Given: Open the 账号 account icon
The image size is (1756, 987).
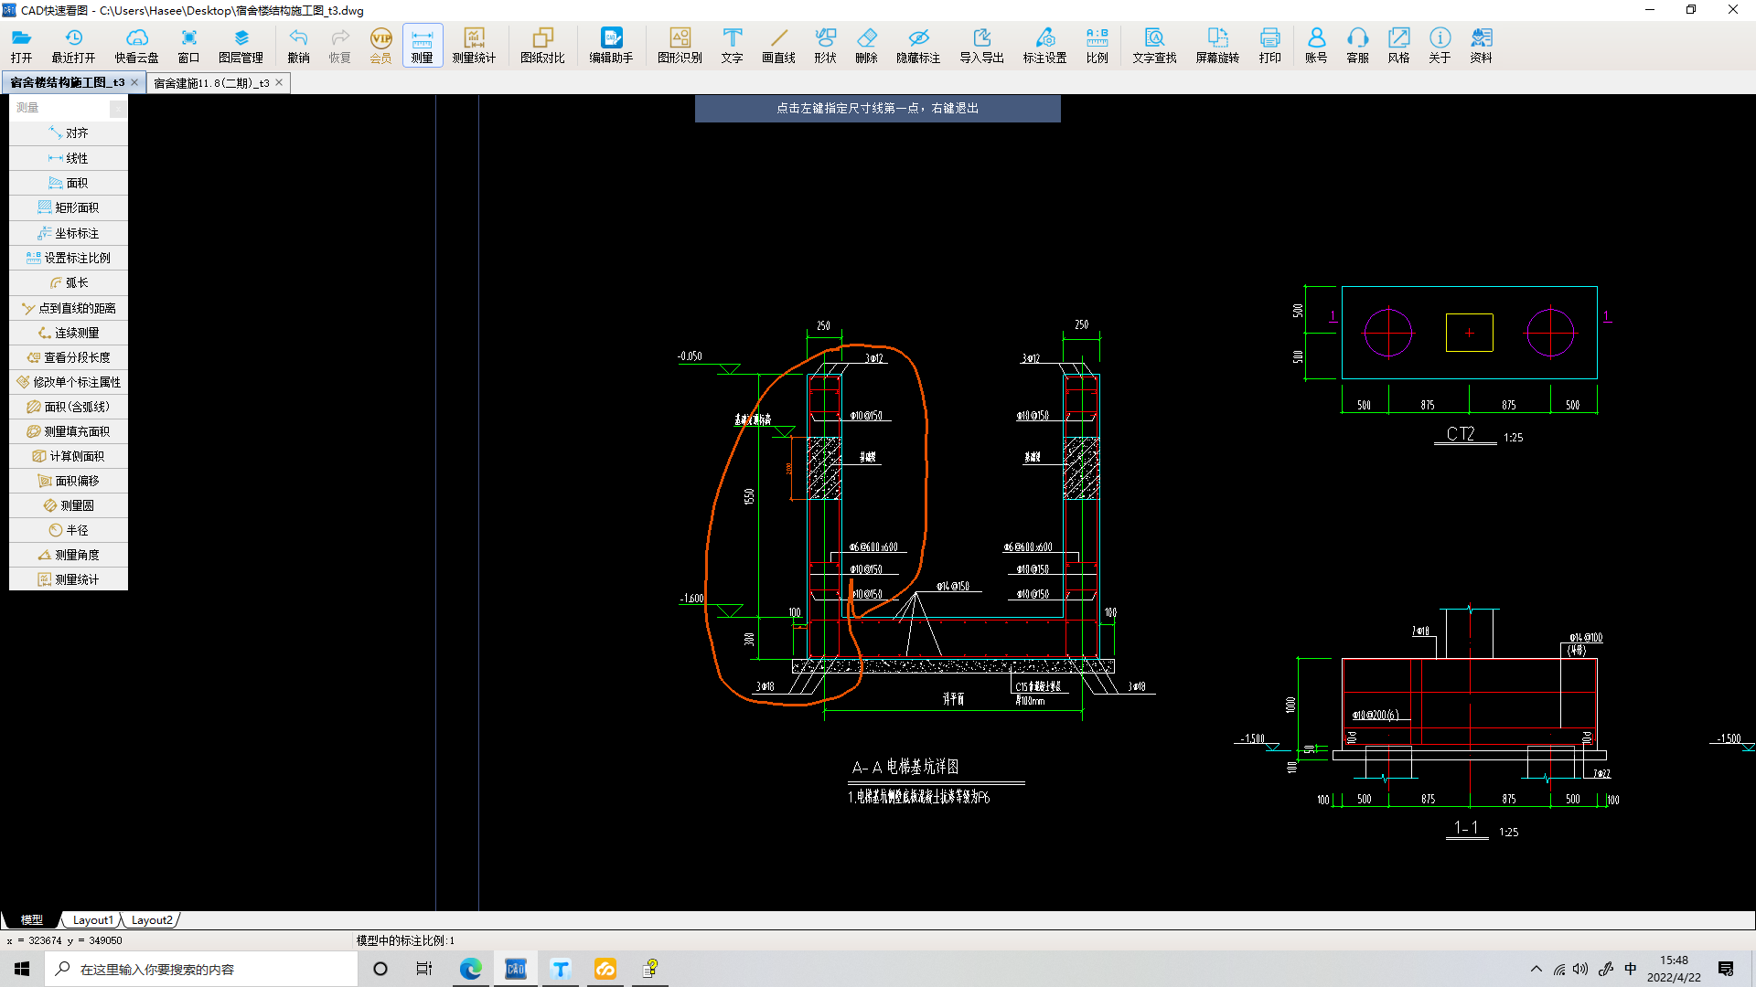Looking at the screenshot, I should 1316,46.
